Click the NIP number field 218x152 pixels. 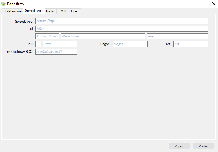pos(60,44)
